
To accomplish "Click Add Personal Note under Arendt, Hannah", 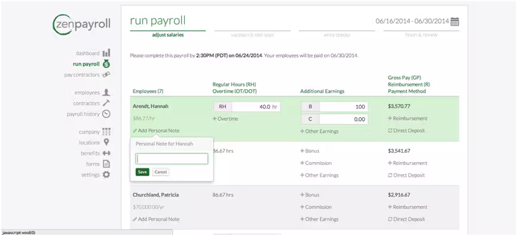I will [x=156, y=131].
